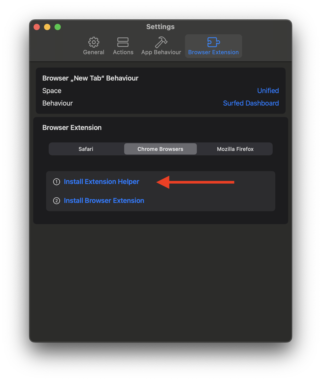Zoom the Settings window with green button
321x381 pixels.
click(x=58, y=27)
